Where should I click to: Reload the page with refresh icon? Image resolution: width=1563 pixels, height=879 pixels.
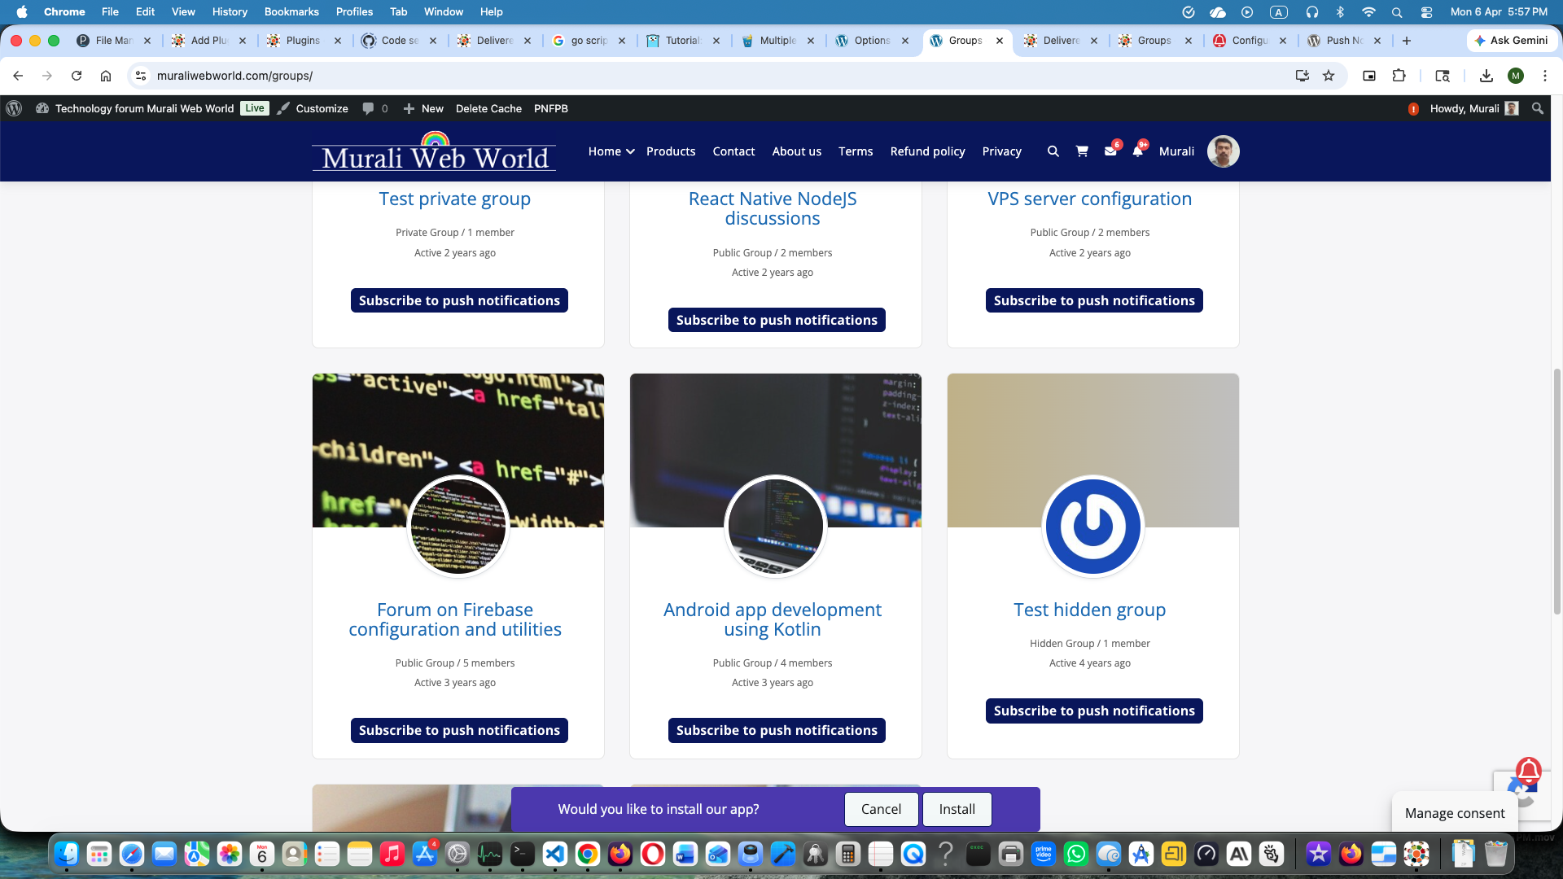77,76
